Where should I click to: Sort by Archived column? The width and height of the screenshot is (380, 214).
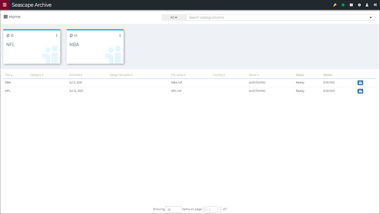pyautogui.click(x=76, y=75)
